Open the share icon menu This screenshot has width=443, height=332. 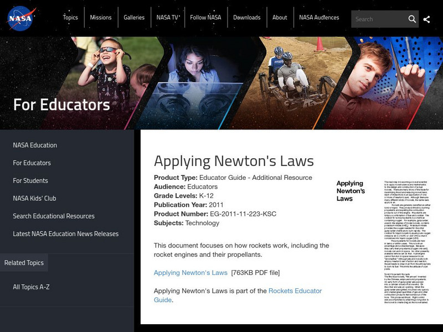(426, 19)
